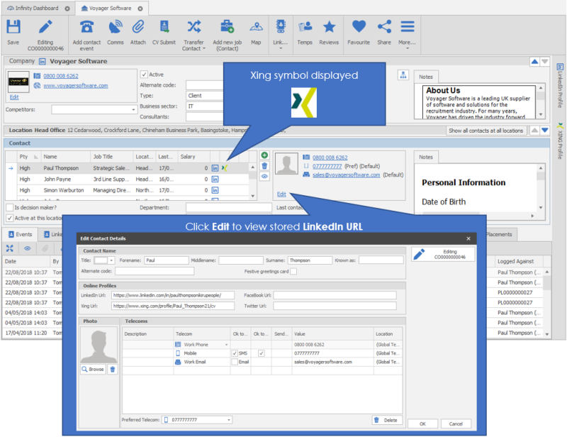Viewport: 567px width, 437px height.
Task: Click the Reviews star icon
Action: point(329,30)
